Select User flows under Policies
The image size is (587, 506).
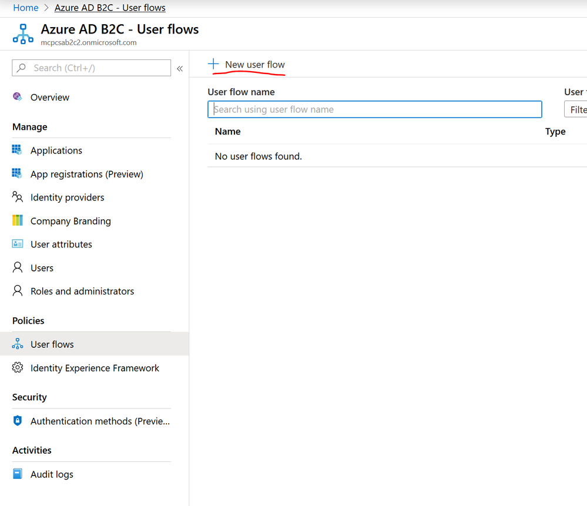coord(95,344)
